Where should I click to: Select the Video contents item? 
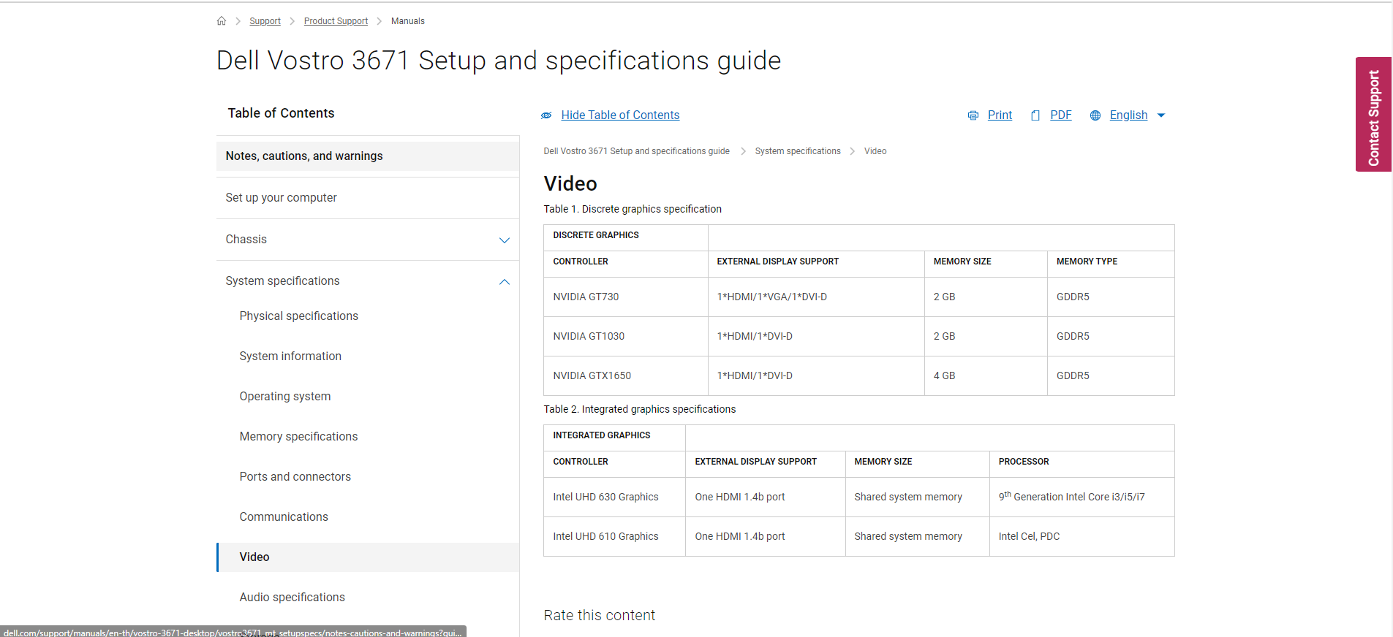[368, 557]
